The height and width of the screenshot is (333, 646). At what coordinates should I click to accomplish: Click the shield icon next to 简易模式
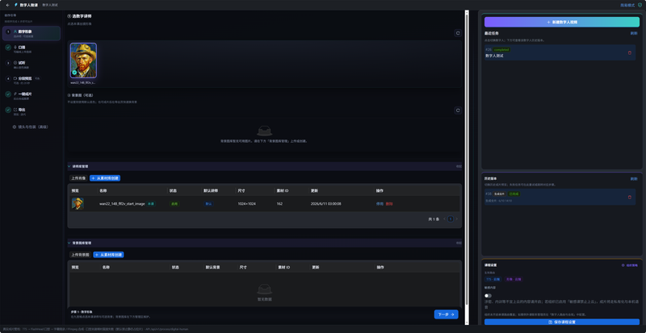pos(640,5)
